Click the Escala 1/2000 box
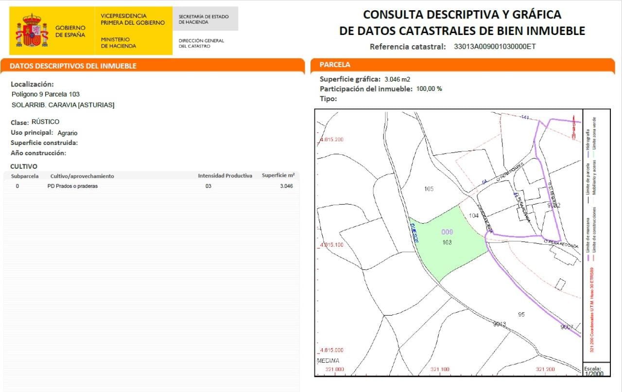 (x=596, y=370)
